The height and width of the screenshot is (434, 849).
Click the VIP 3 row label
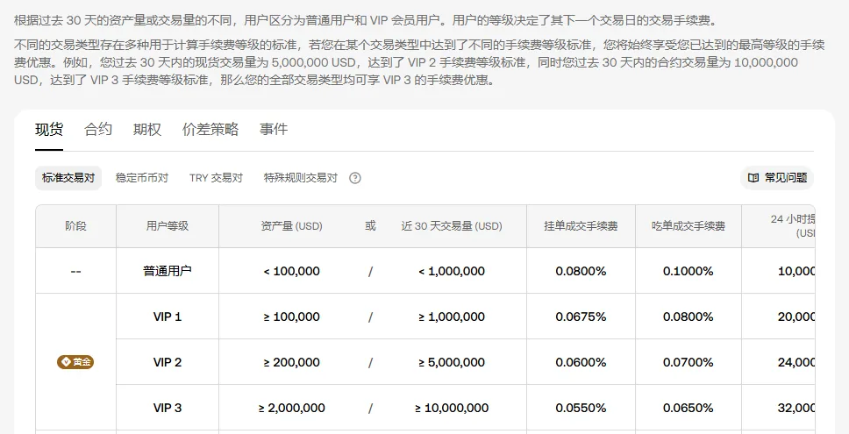[168, 408]
